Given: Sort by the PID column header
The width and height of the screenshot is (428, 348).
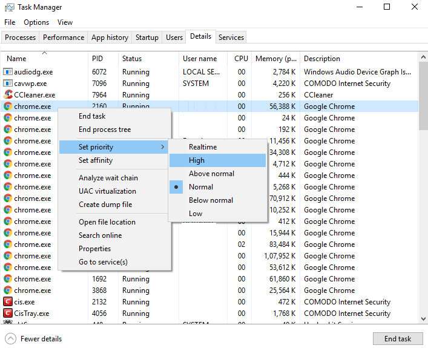Looking at the screenshot, I should coord(103,59).
